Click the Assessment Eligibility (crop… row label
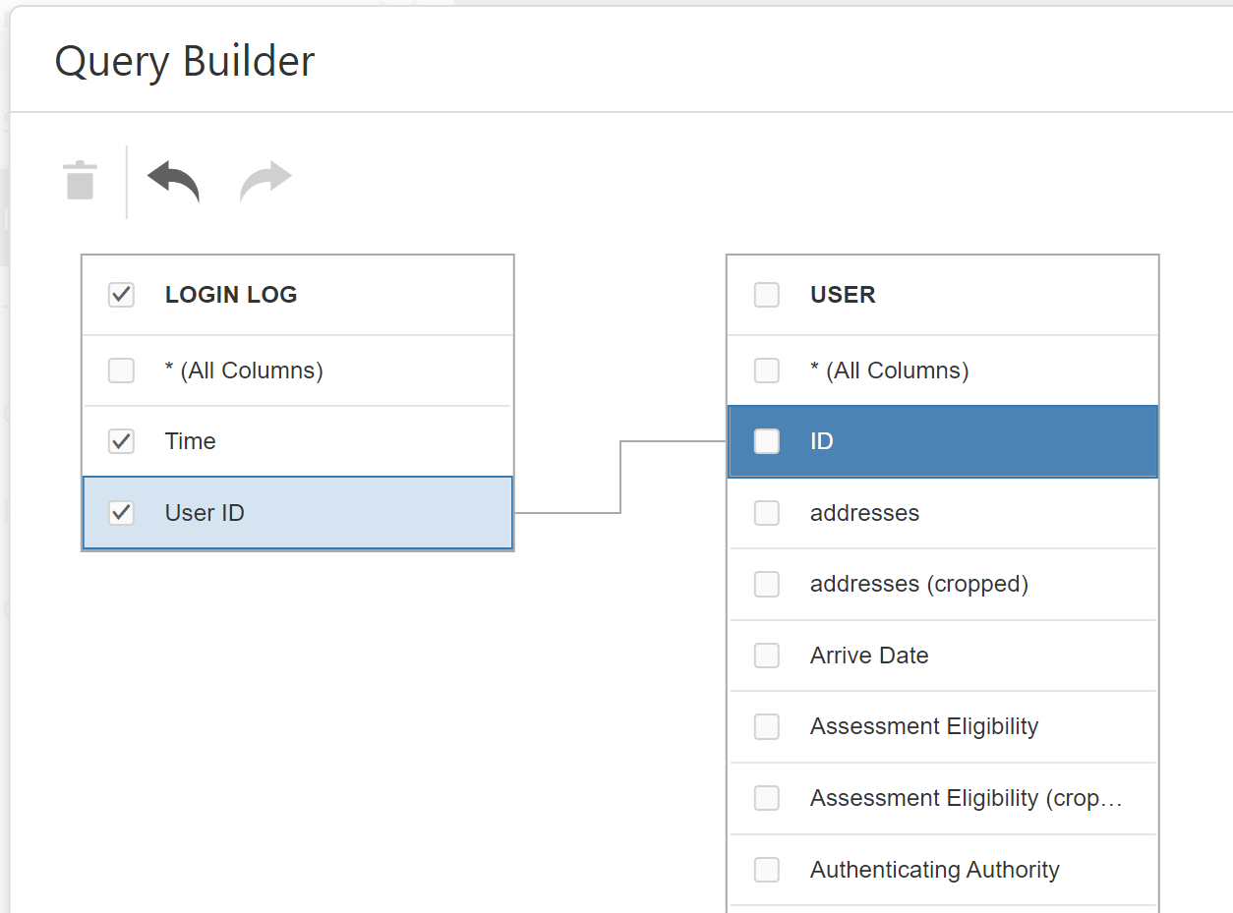The image size is (1233, 913). 966,798
